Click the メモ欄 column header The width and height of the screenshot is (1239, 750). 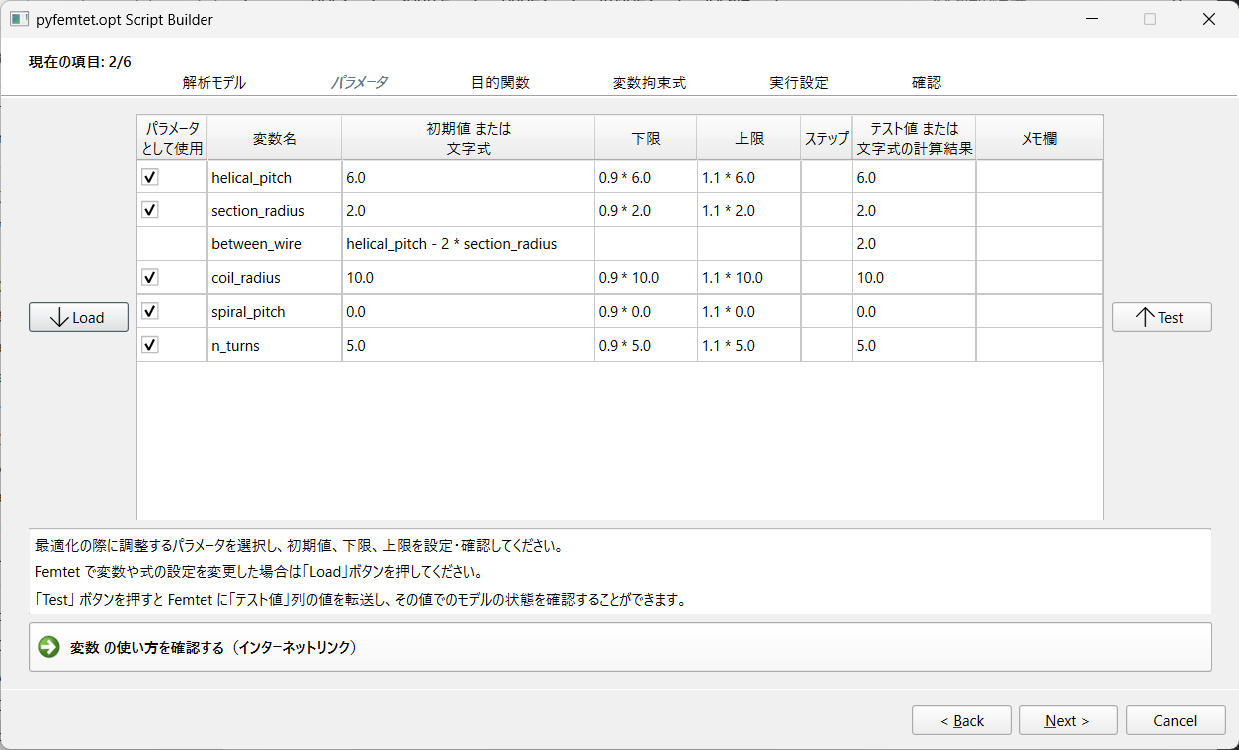coord(1039,138)
